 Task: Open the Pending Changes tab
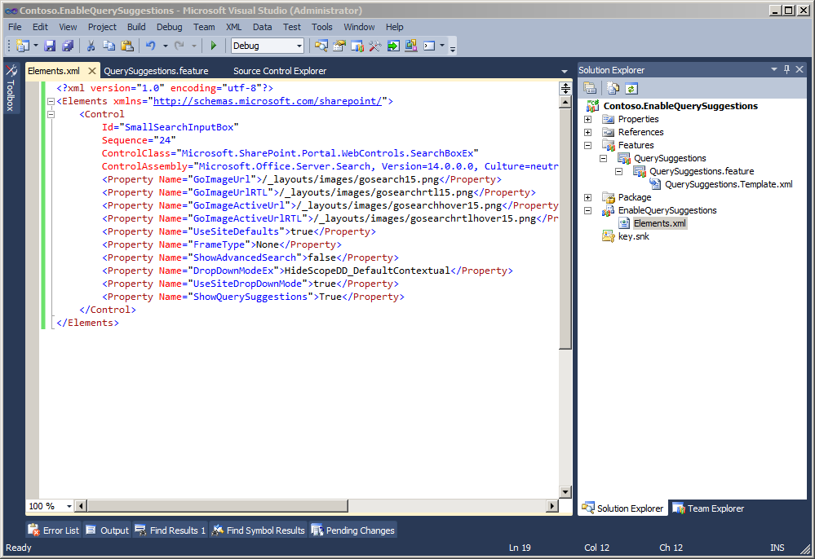[353, 530]
